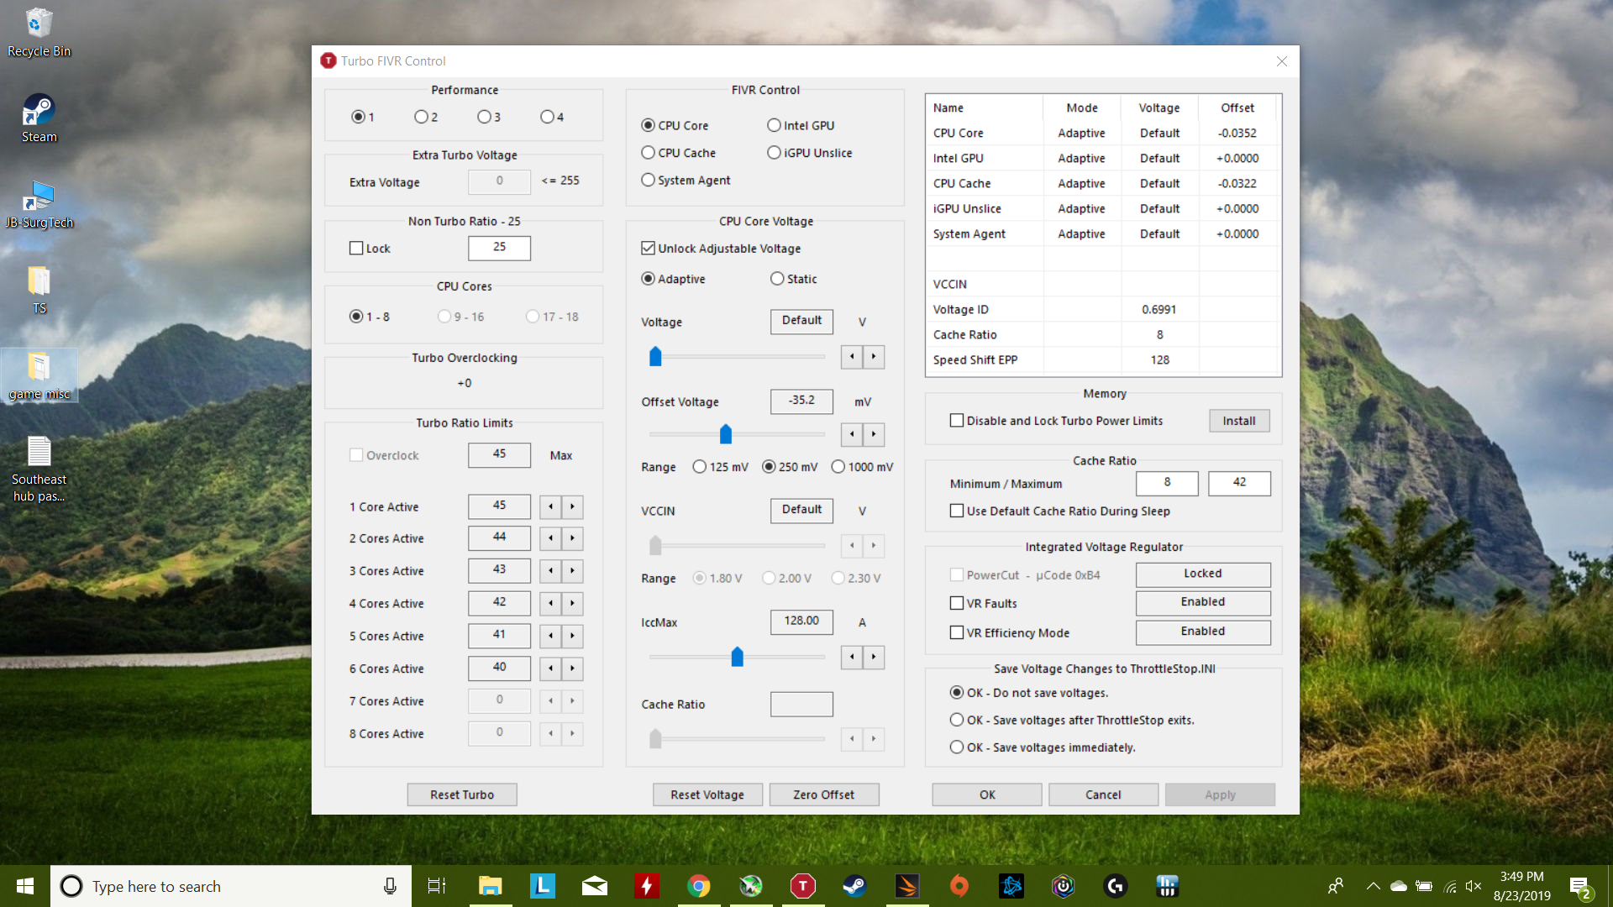Open the JB-SurgTech desktop shortcut
Viewport: 1613px width, 907px height.
click(x=39, y=205)
